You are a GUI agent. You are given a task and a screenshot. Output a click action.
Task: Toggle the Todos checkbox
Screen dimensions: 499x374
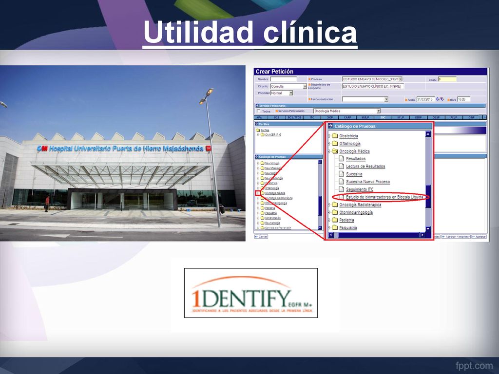(259, 111)
